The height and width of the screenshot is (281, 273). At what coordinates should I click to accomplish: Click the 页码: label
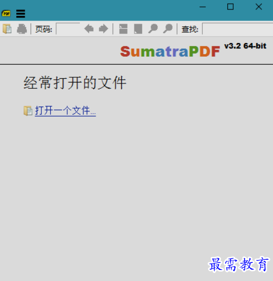pyautogui.click(x=44, y=29)
